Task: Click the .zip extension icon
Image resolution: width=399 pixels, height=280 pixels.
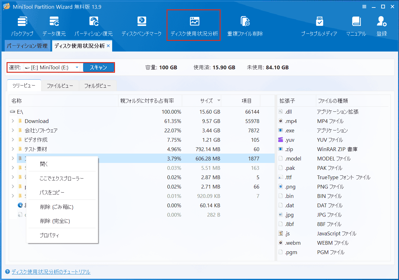Action: coord(280,149)
